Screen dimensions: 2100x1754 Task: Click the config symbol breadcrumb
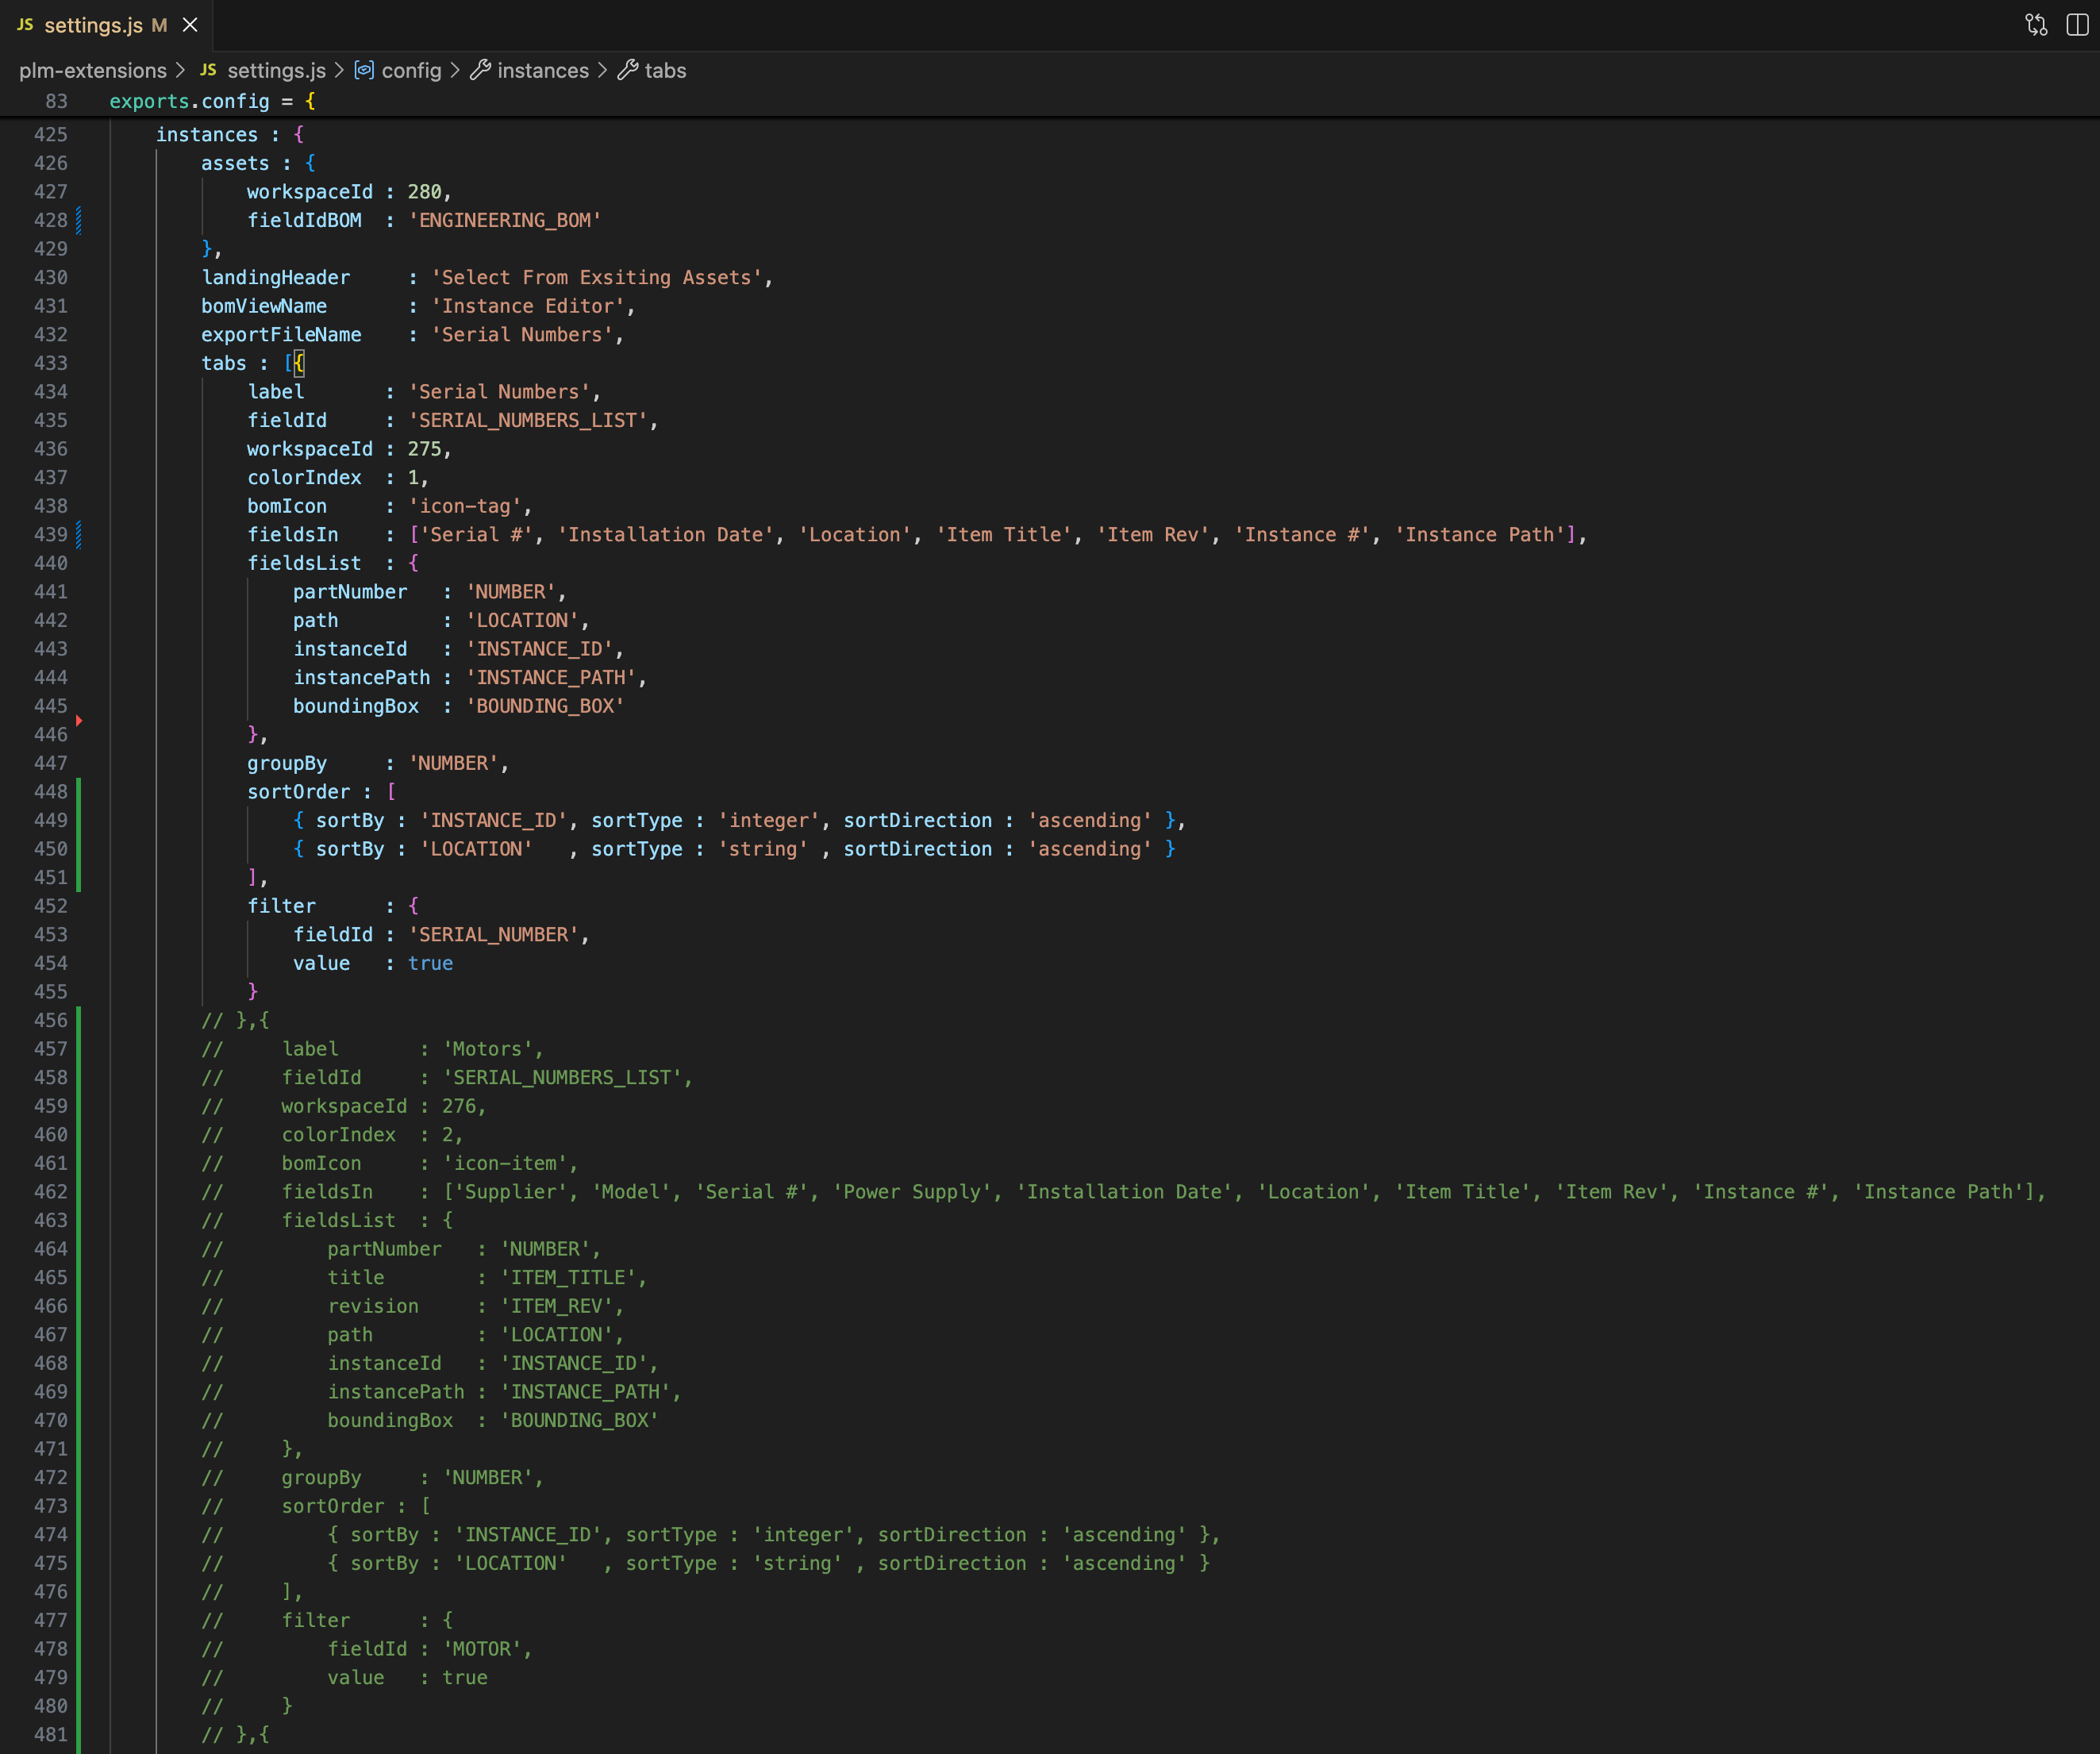point(411,71)
